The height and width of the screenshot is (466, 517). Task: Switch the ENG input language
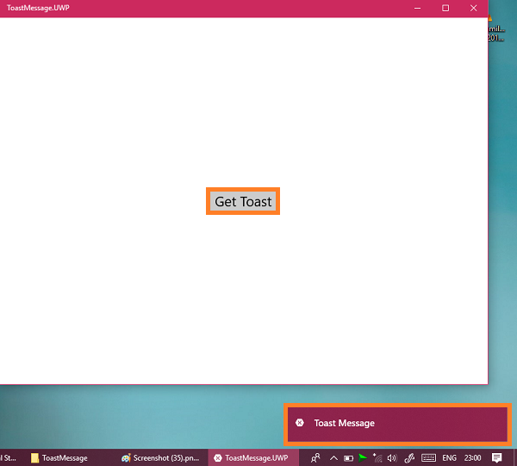point(449,457)
